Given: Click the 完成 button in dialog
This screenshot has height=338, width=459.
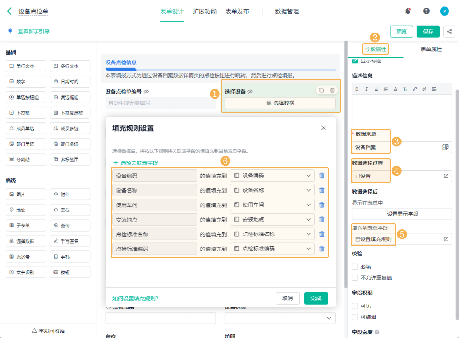Looking at the screenshot, I should coord(316,298).
